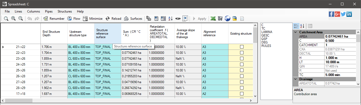Toggle Existing structure checkbox for row 17->18

(x=242, y=94)
